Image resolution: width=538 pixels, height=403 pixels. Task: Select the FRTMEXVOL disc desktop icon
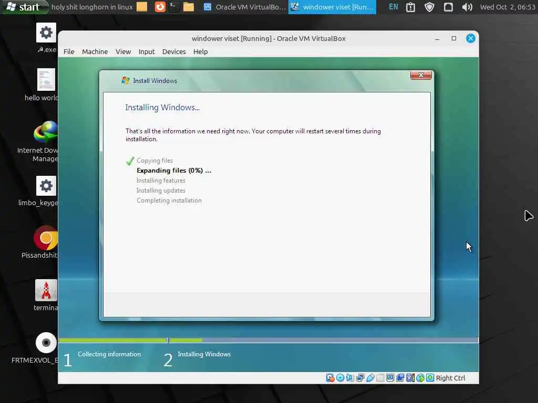[46, 348]
